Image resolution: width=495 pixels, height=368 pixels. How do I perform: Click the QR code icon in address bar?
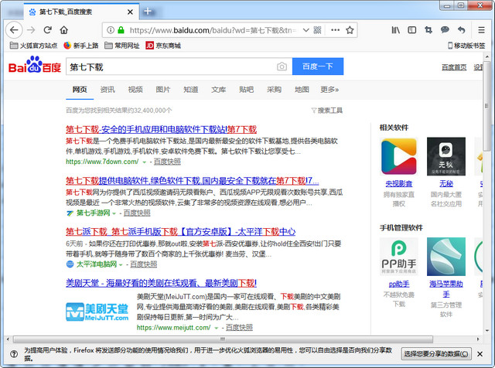(316, 30)
